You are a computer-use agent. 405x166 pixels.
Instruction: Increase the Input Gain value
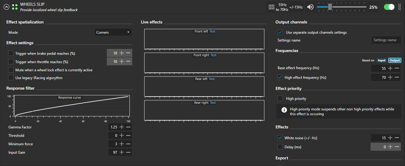(x=122, y=152)
